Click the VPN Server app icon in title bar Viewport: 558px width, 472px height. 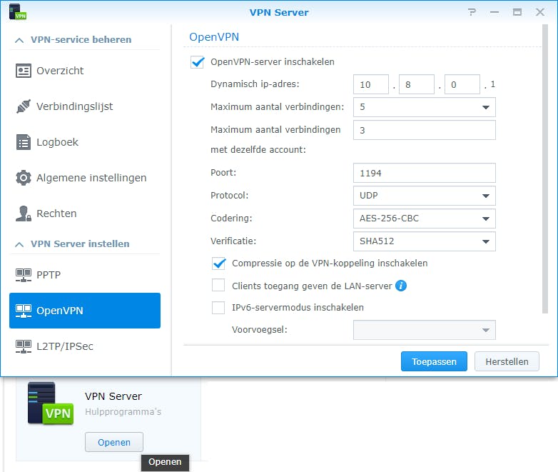[17, 11]
